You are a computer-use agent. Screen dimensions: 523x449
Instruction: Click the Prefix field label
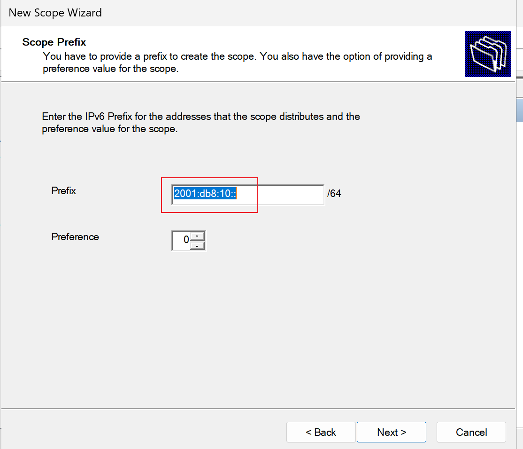[64, 191]
